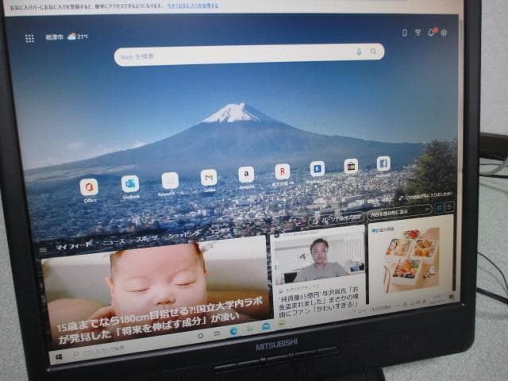Open the 21°C weather widget

(67, 37)
